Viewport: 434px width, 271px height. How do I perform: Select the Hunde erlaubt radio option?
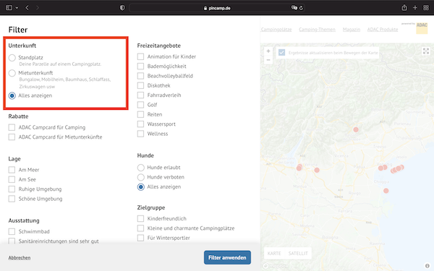click(x=141, y=168)
